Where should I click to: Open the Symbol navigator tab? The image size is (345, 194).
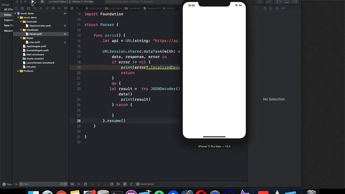[x=29, y=9]
